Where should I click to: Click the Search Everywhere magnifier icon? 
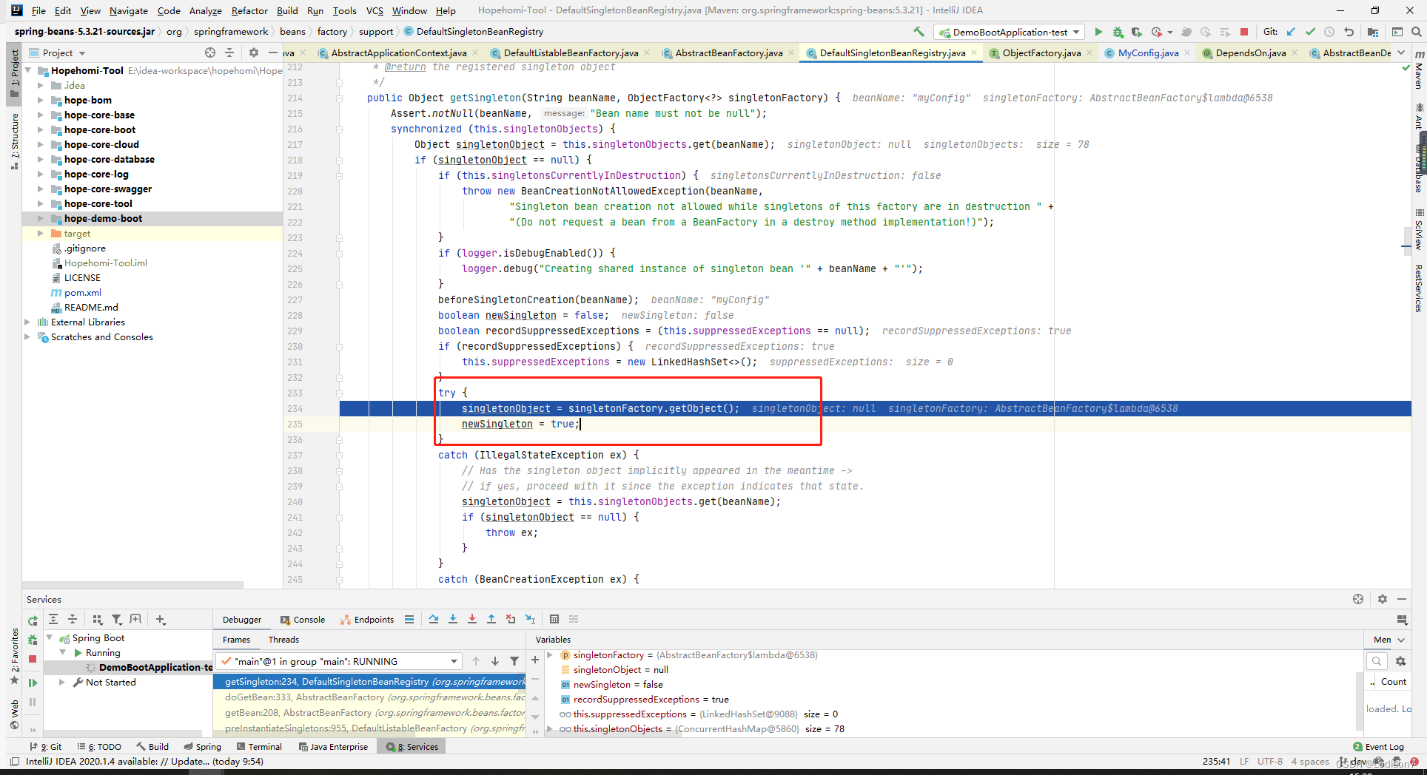click(1416, 32)
